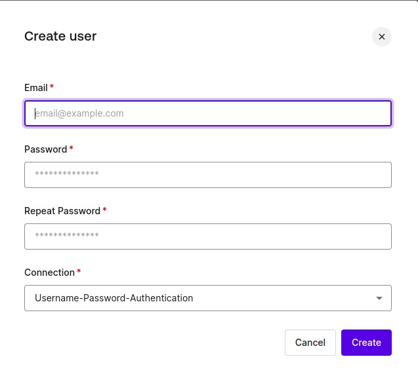Click the red asterisk beside Email
The height and width of the screenshot is (378, 418).
click(x=52, y=86)
